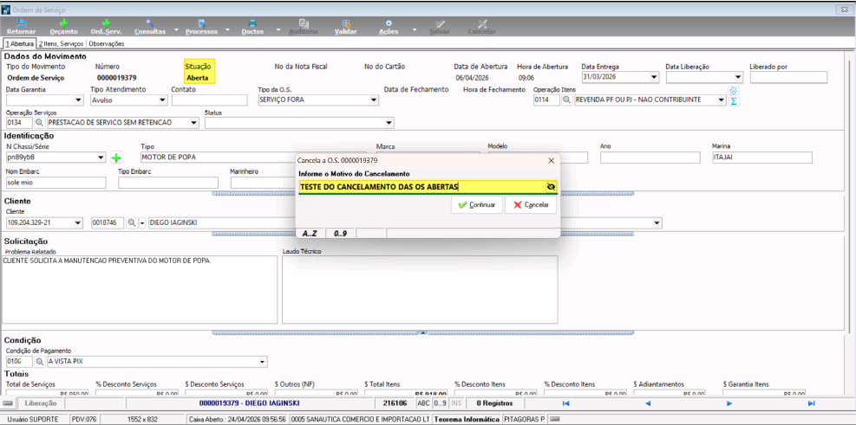The image size is (856, 425).
Task: Open the Data Entrega date dropdown
Action: click(655, 77)
